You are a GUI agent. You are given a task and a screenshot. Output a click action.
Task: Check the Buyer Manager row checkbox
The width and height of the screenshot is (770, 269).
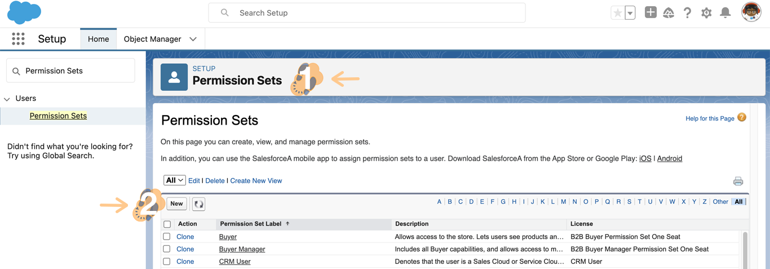(167, 249)
